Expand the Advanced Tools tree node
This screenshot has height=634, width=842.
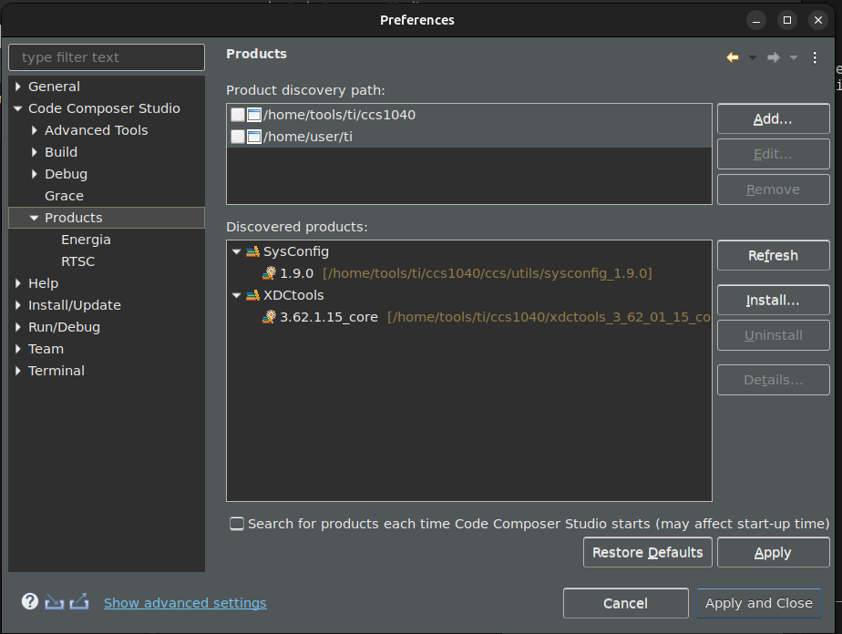click(x=35, y=130)
